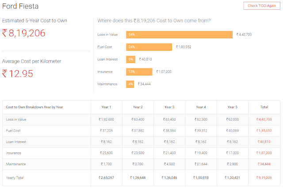The width and height of the screenshot is (283, 189).
Task: Click the Year 4 column header
Action: [201, 107]
